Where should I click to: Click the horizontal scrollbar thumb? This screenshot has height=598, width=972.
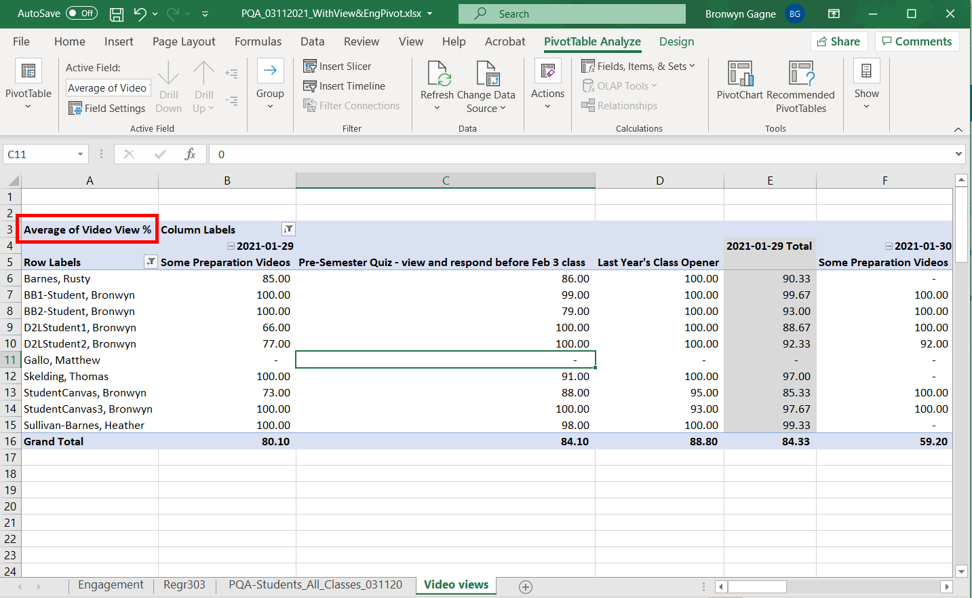tap(757, 586)
